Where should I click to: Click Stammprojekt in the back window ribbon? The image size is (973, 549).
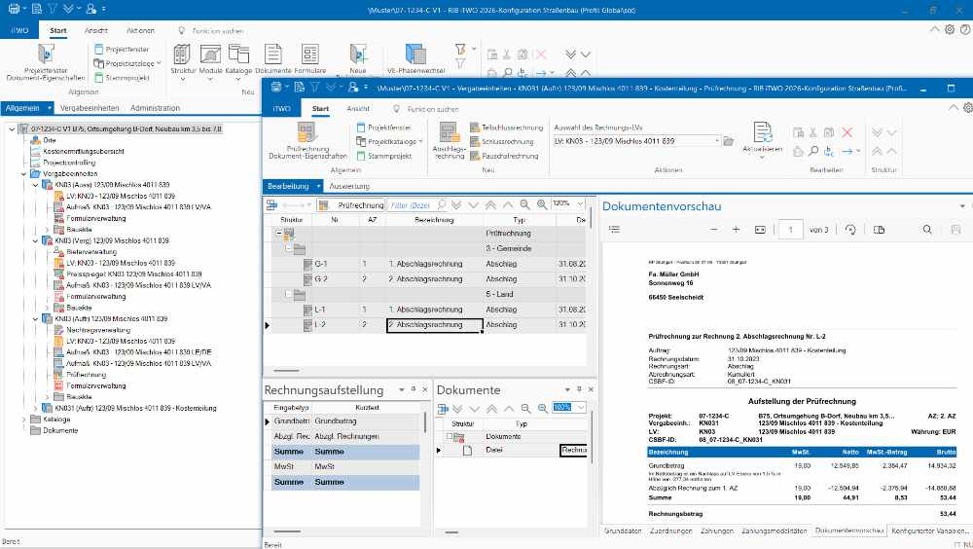point(123,78)
